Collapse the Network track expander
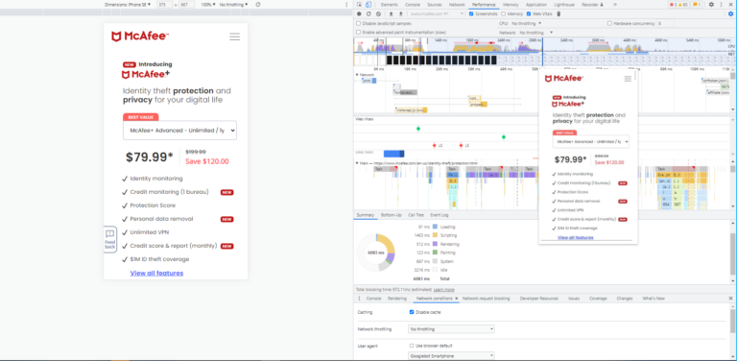The width and height of the screenshot is (737, 361). pyautogui.click(x=357, y=75)
